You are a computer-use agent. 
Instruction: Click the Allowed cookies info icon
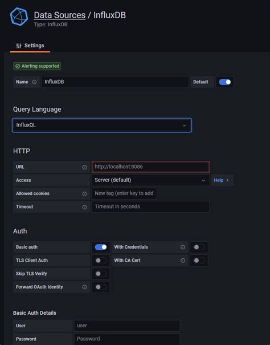(84, 194)
